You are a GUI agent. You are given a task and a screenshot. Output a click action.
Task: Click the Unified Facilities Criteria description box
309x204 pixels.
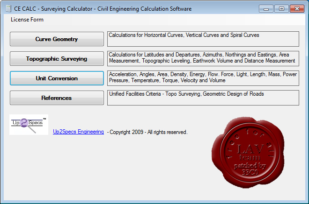(x=203, y=98)
